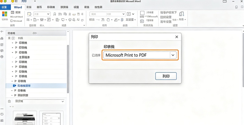The image size is (244, 125).
Task: Click the small boxed expand symbol above the tree
Action: pos(13,38)
